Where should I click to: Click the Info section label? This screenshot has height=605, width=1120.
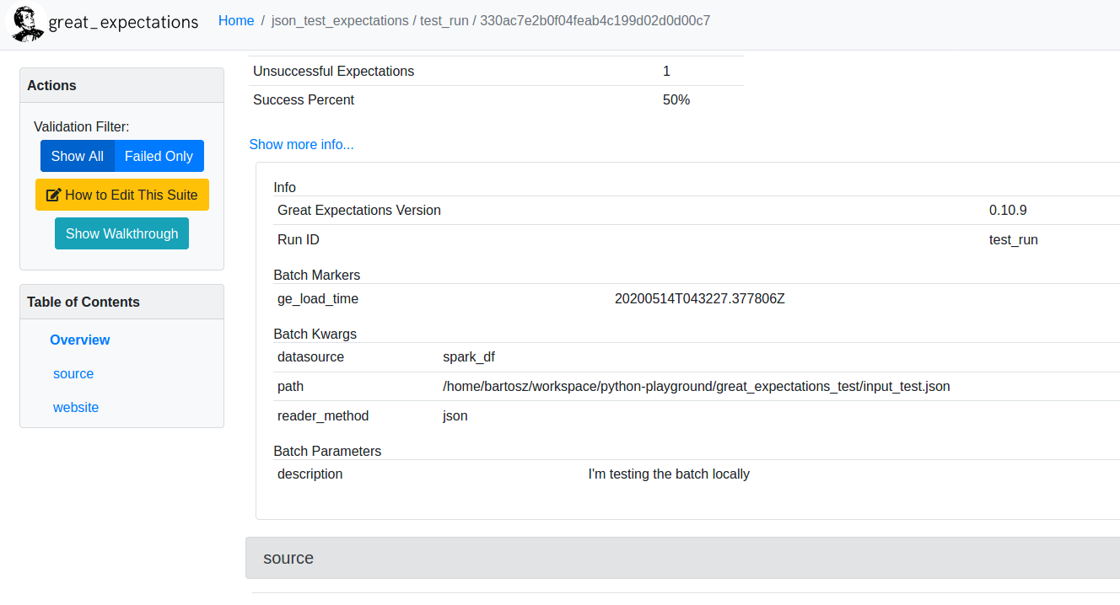click(285, 187)
